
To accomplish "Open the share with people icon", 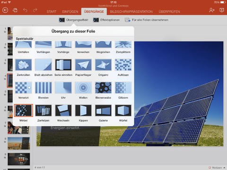I will point(212,10).
